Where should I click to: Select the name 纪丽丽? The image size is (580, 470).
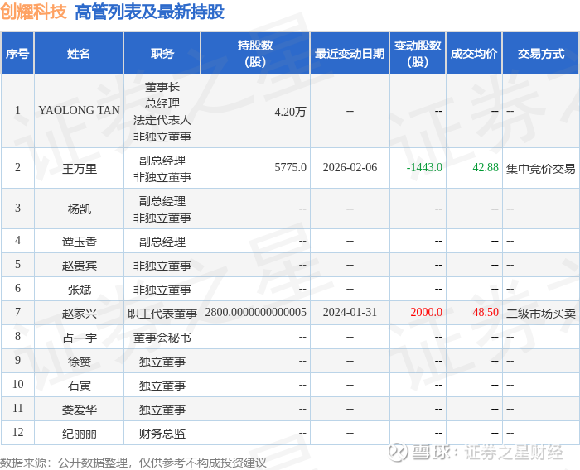[x=80, y=434]
